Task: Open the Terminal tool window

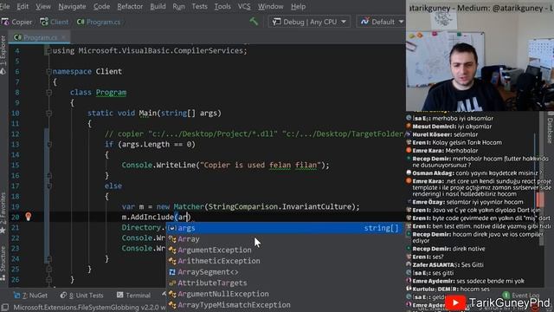Action: 133,295
